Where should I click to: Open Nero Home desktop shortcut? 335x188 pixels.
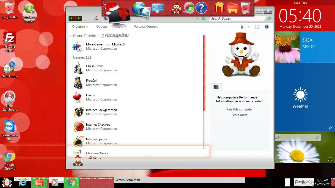(x=10, y=69)
